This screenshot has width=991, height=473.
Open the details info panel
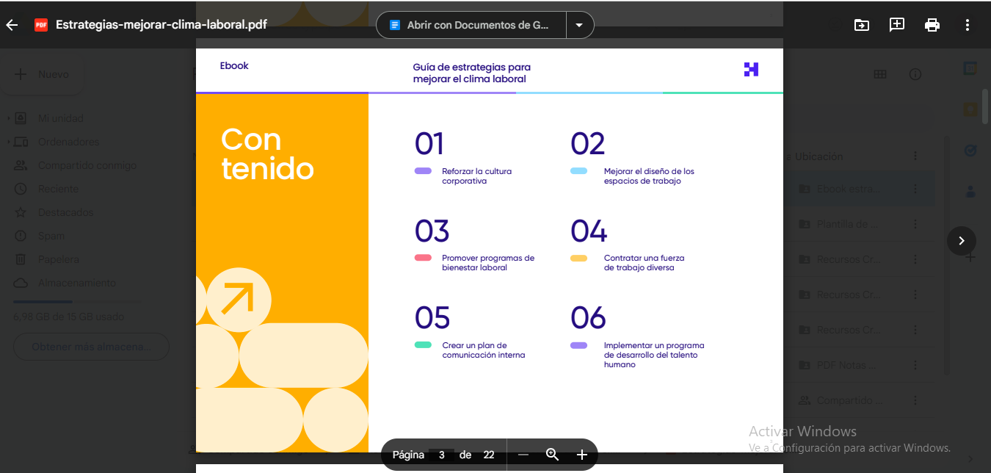915,73
